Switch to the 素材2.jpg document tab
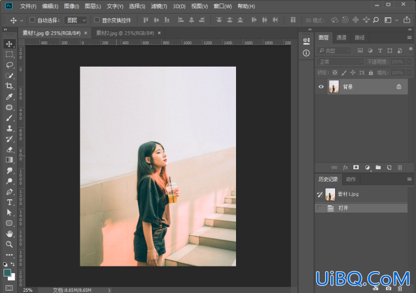 point(125,33)
